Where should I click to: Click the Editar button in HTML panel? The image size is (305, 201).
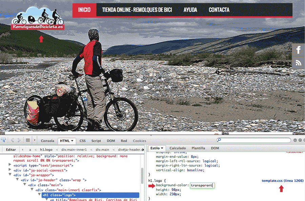coord(11,150)
